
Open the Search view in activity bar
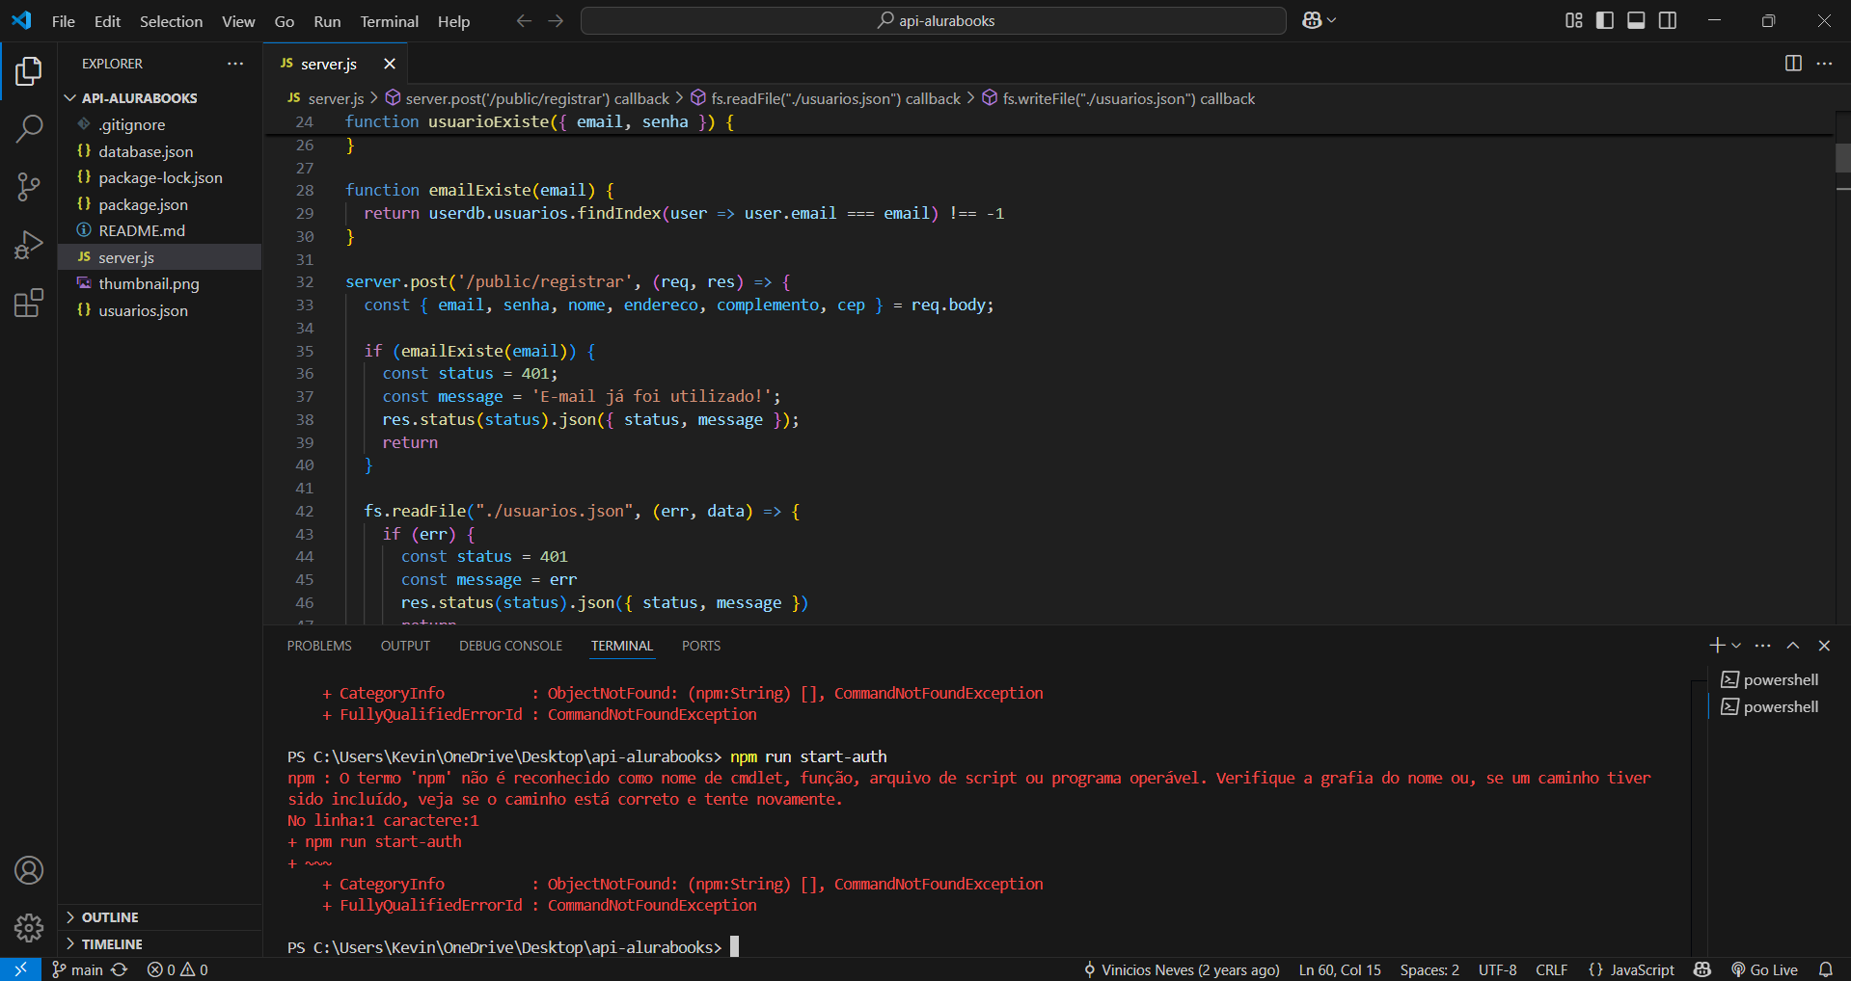pos(29,128)
